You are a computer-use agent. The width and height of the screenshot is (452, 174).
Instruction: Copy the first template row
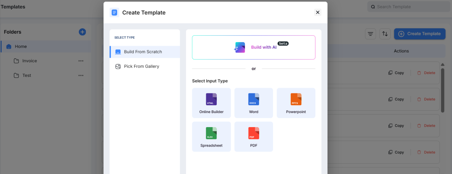[396, 73]
